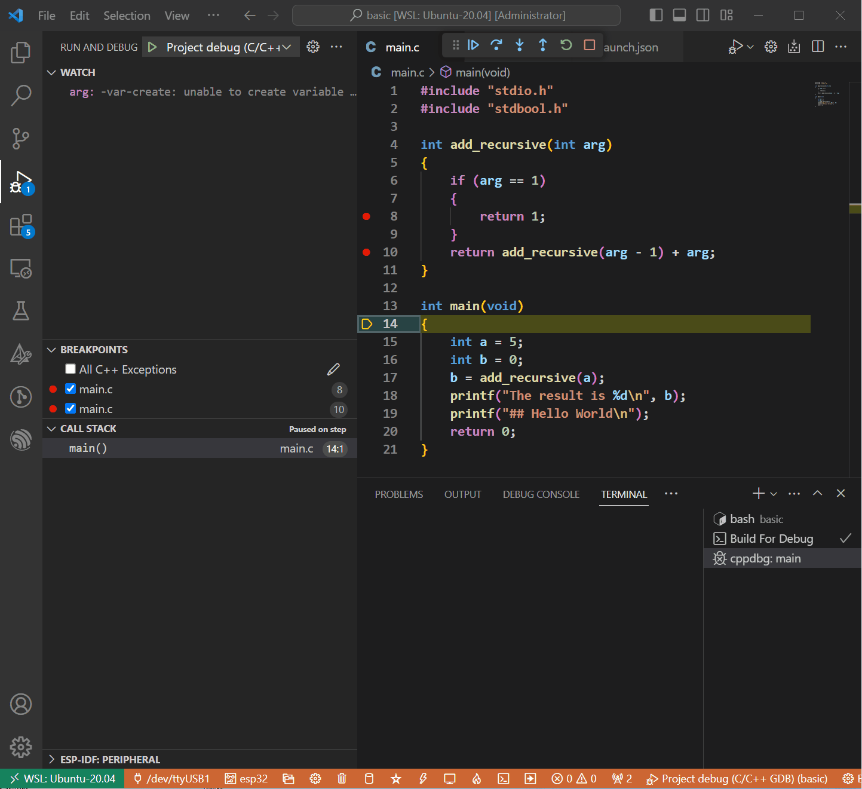
Task: Uncheck the main.c line 10 breakpoint
Action: (70, 408)
